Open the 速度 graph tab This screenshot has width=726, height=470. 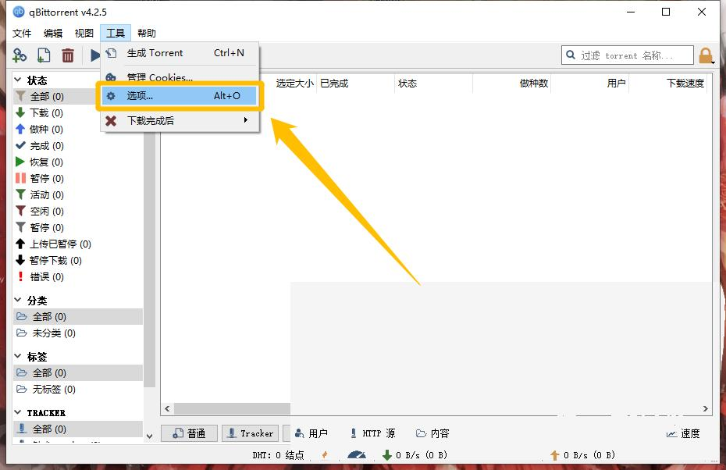coord(683,433)
